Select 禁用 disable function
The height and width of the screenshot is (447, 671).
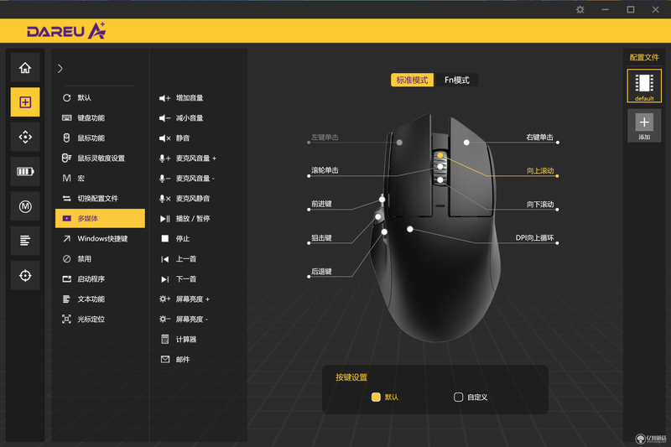tap(100, 259)
